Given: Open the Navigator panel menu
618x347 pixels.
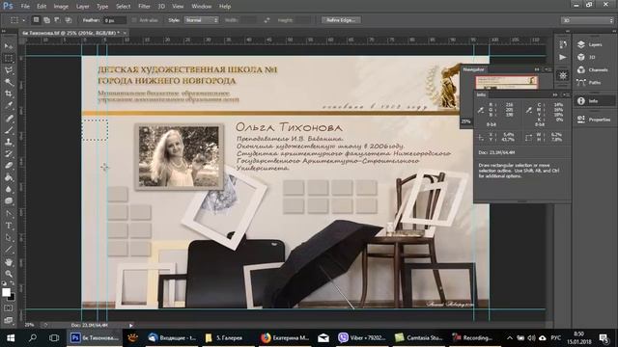Looking at the screenshot, I should pos(548,69).
